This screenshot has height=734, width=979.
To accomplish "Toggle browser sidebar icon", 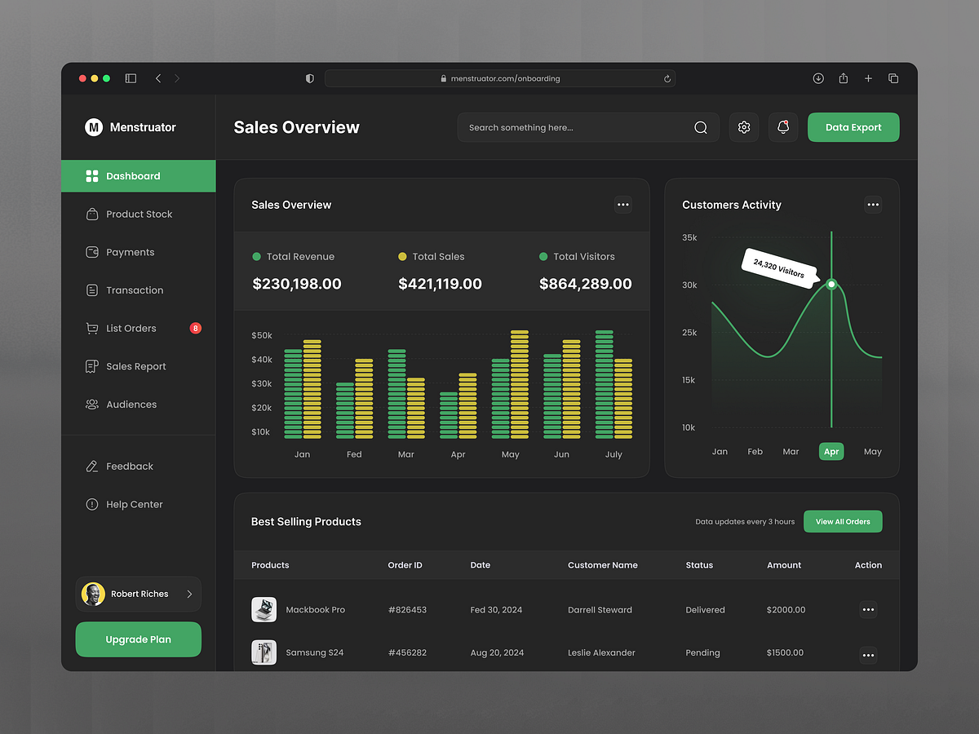I will coord(131,78).
